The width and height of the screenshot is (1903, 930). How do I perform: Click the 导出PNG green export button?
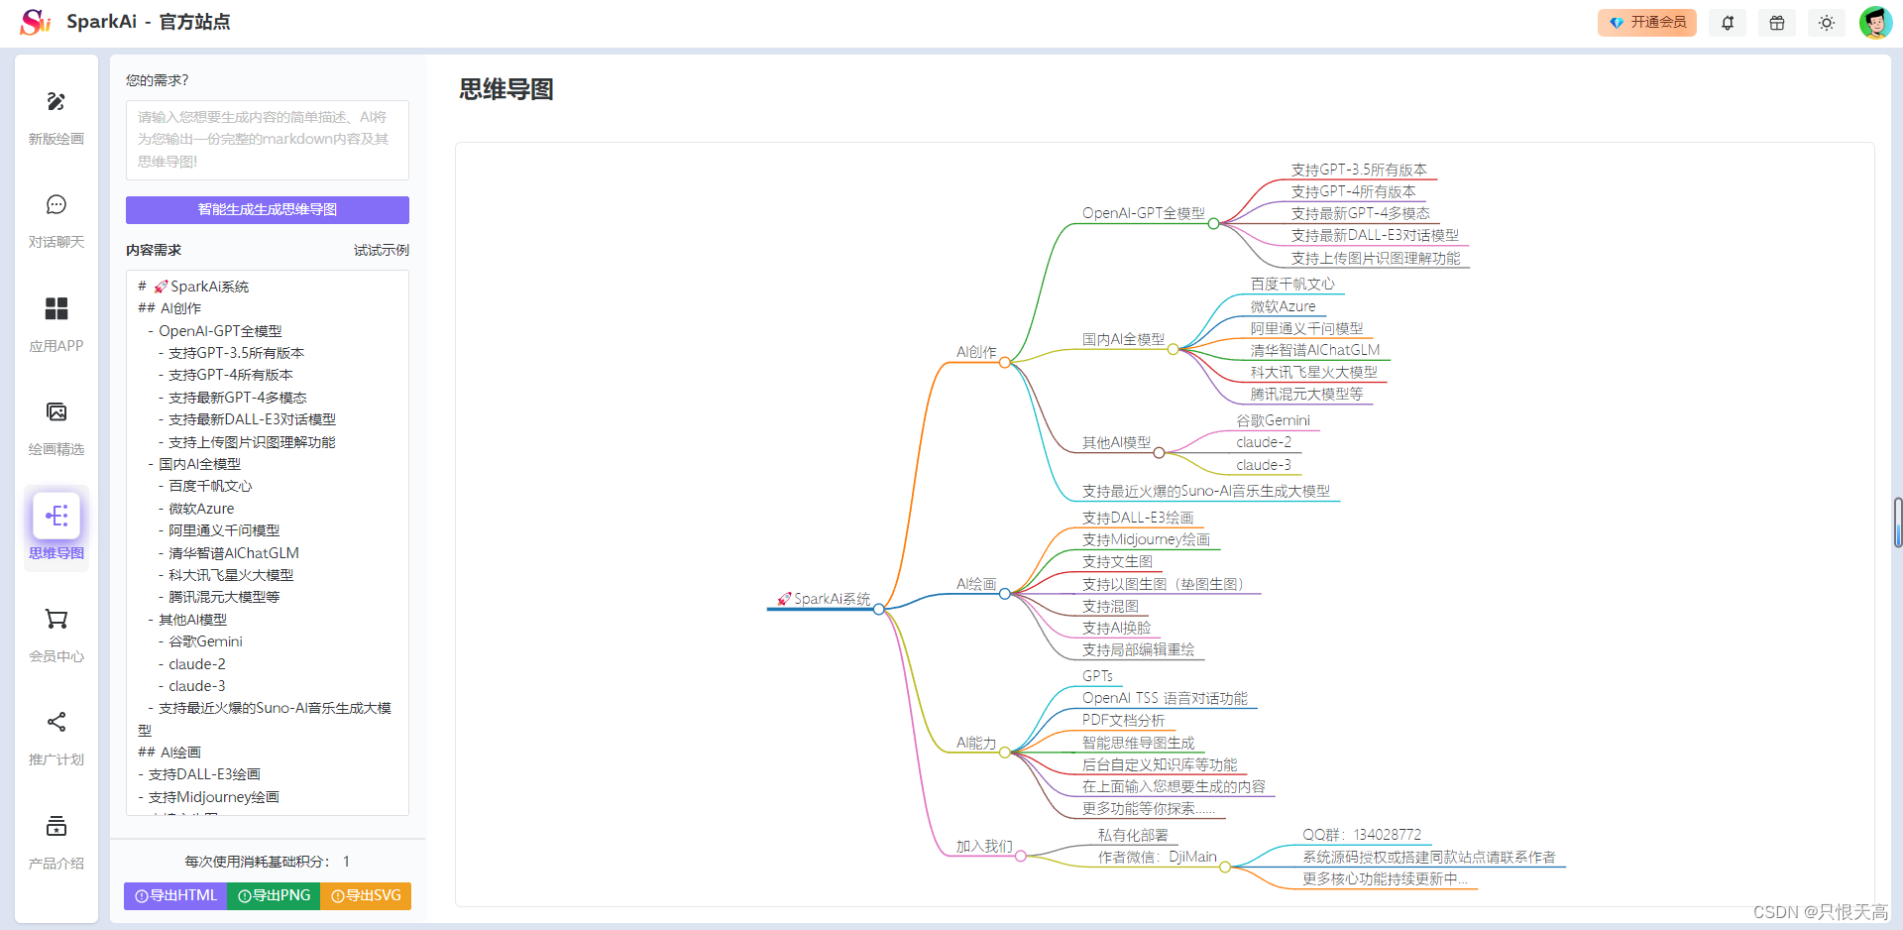point(275,895)
